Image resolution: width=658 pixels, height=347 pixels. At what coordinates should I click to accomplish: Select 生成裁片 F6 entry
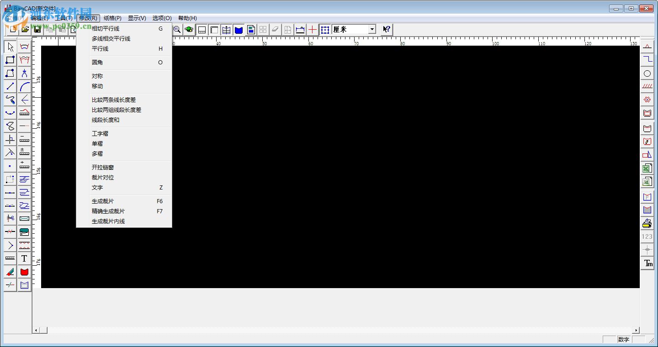tap(124, 201)
